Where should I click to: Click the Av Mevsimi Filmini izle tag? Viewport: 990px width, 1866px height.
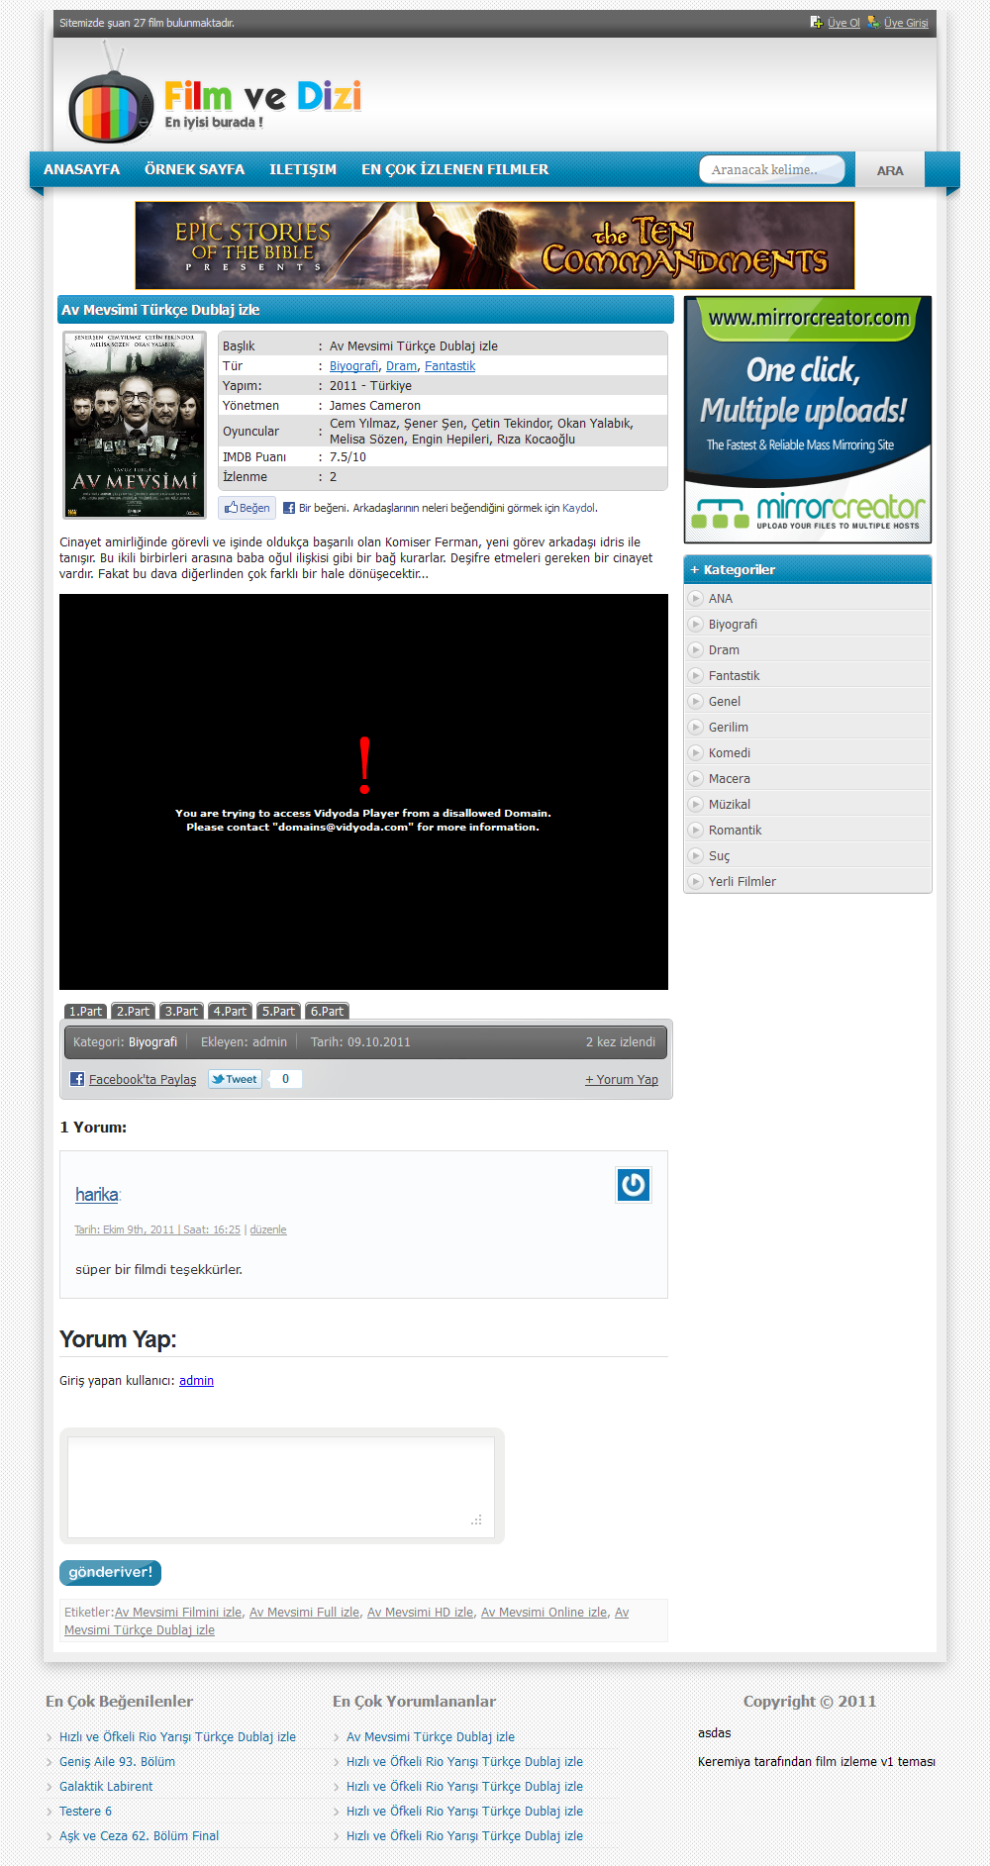point(178,1613)
